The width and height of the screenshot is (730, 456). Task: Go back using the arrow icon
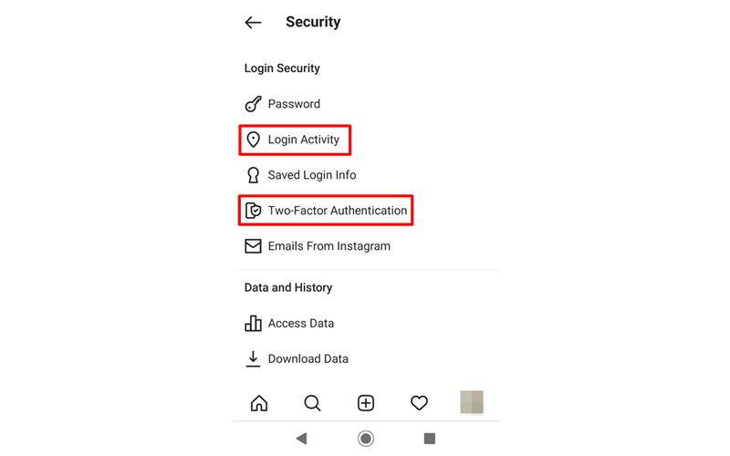253,22
